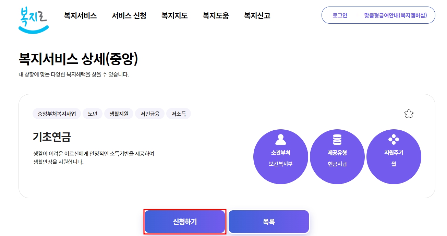Select the 제공유형 circular icon
447x236 pixels.
click(337, 156)
